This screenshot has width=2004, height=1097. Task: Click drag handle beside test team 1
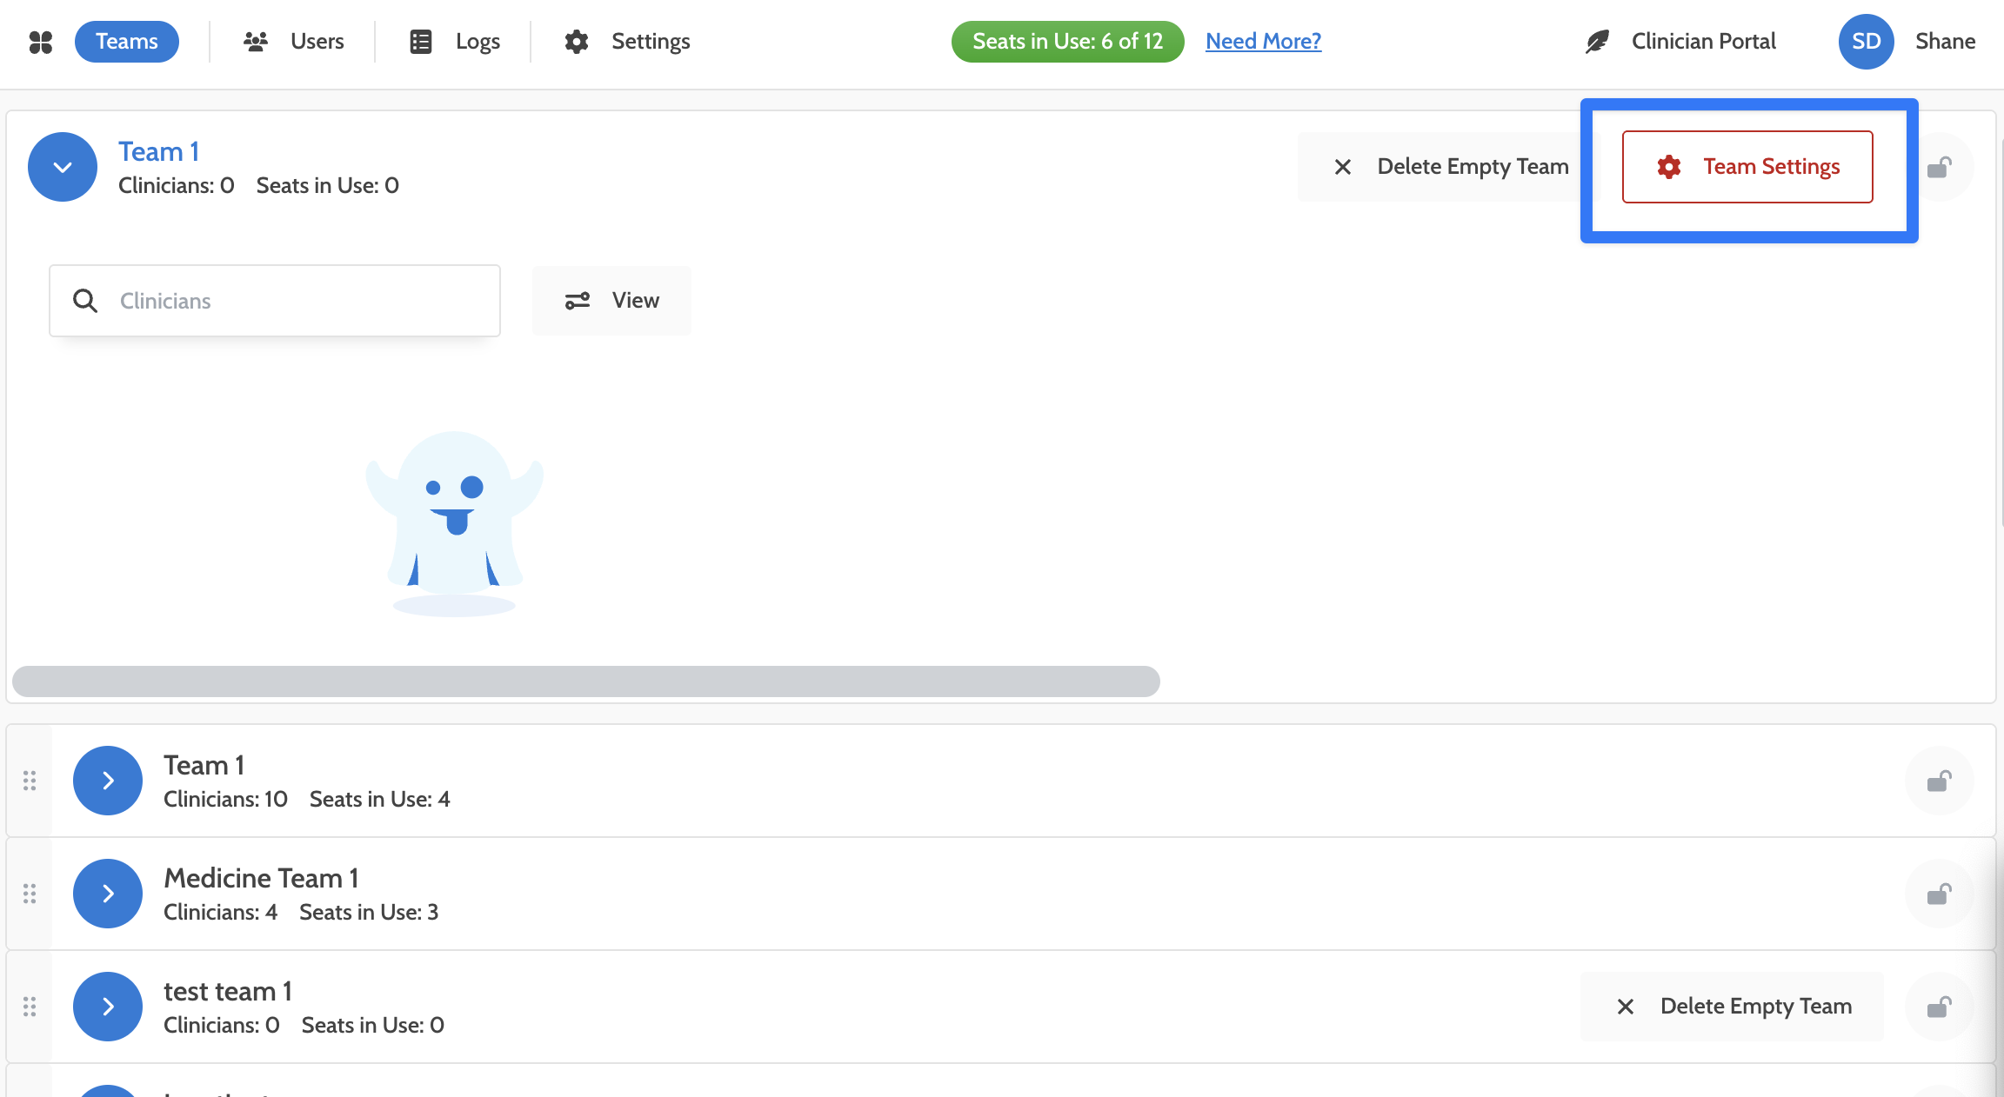coord(30,1007)
